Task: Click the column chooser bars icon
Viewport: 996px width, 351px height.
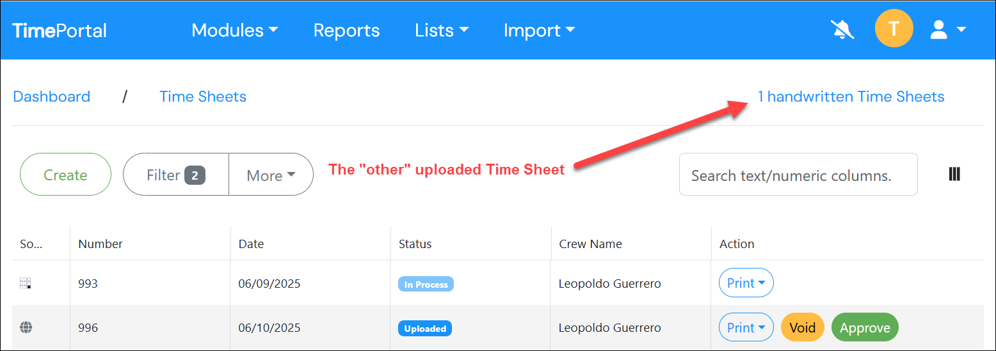Action: (x=954, y=174)
